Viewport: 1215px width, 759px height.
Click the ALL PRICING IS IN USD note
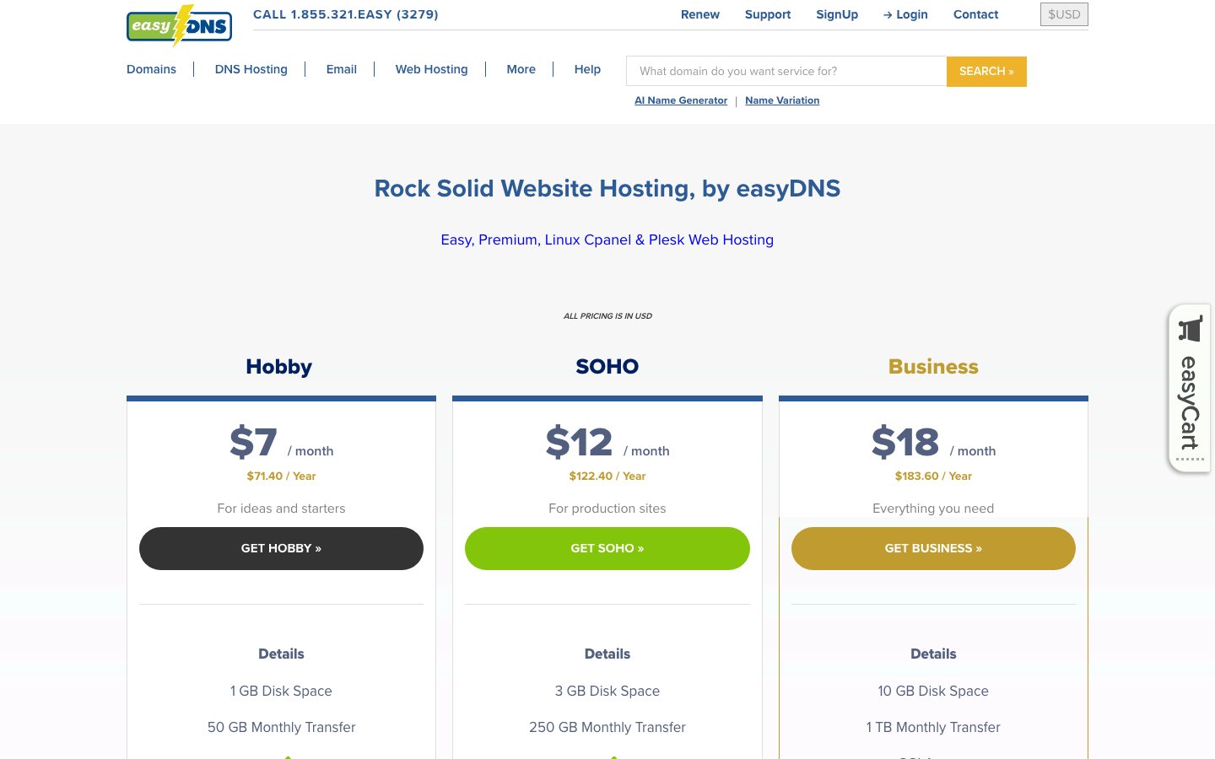point(607,316)
